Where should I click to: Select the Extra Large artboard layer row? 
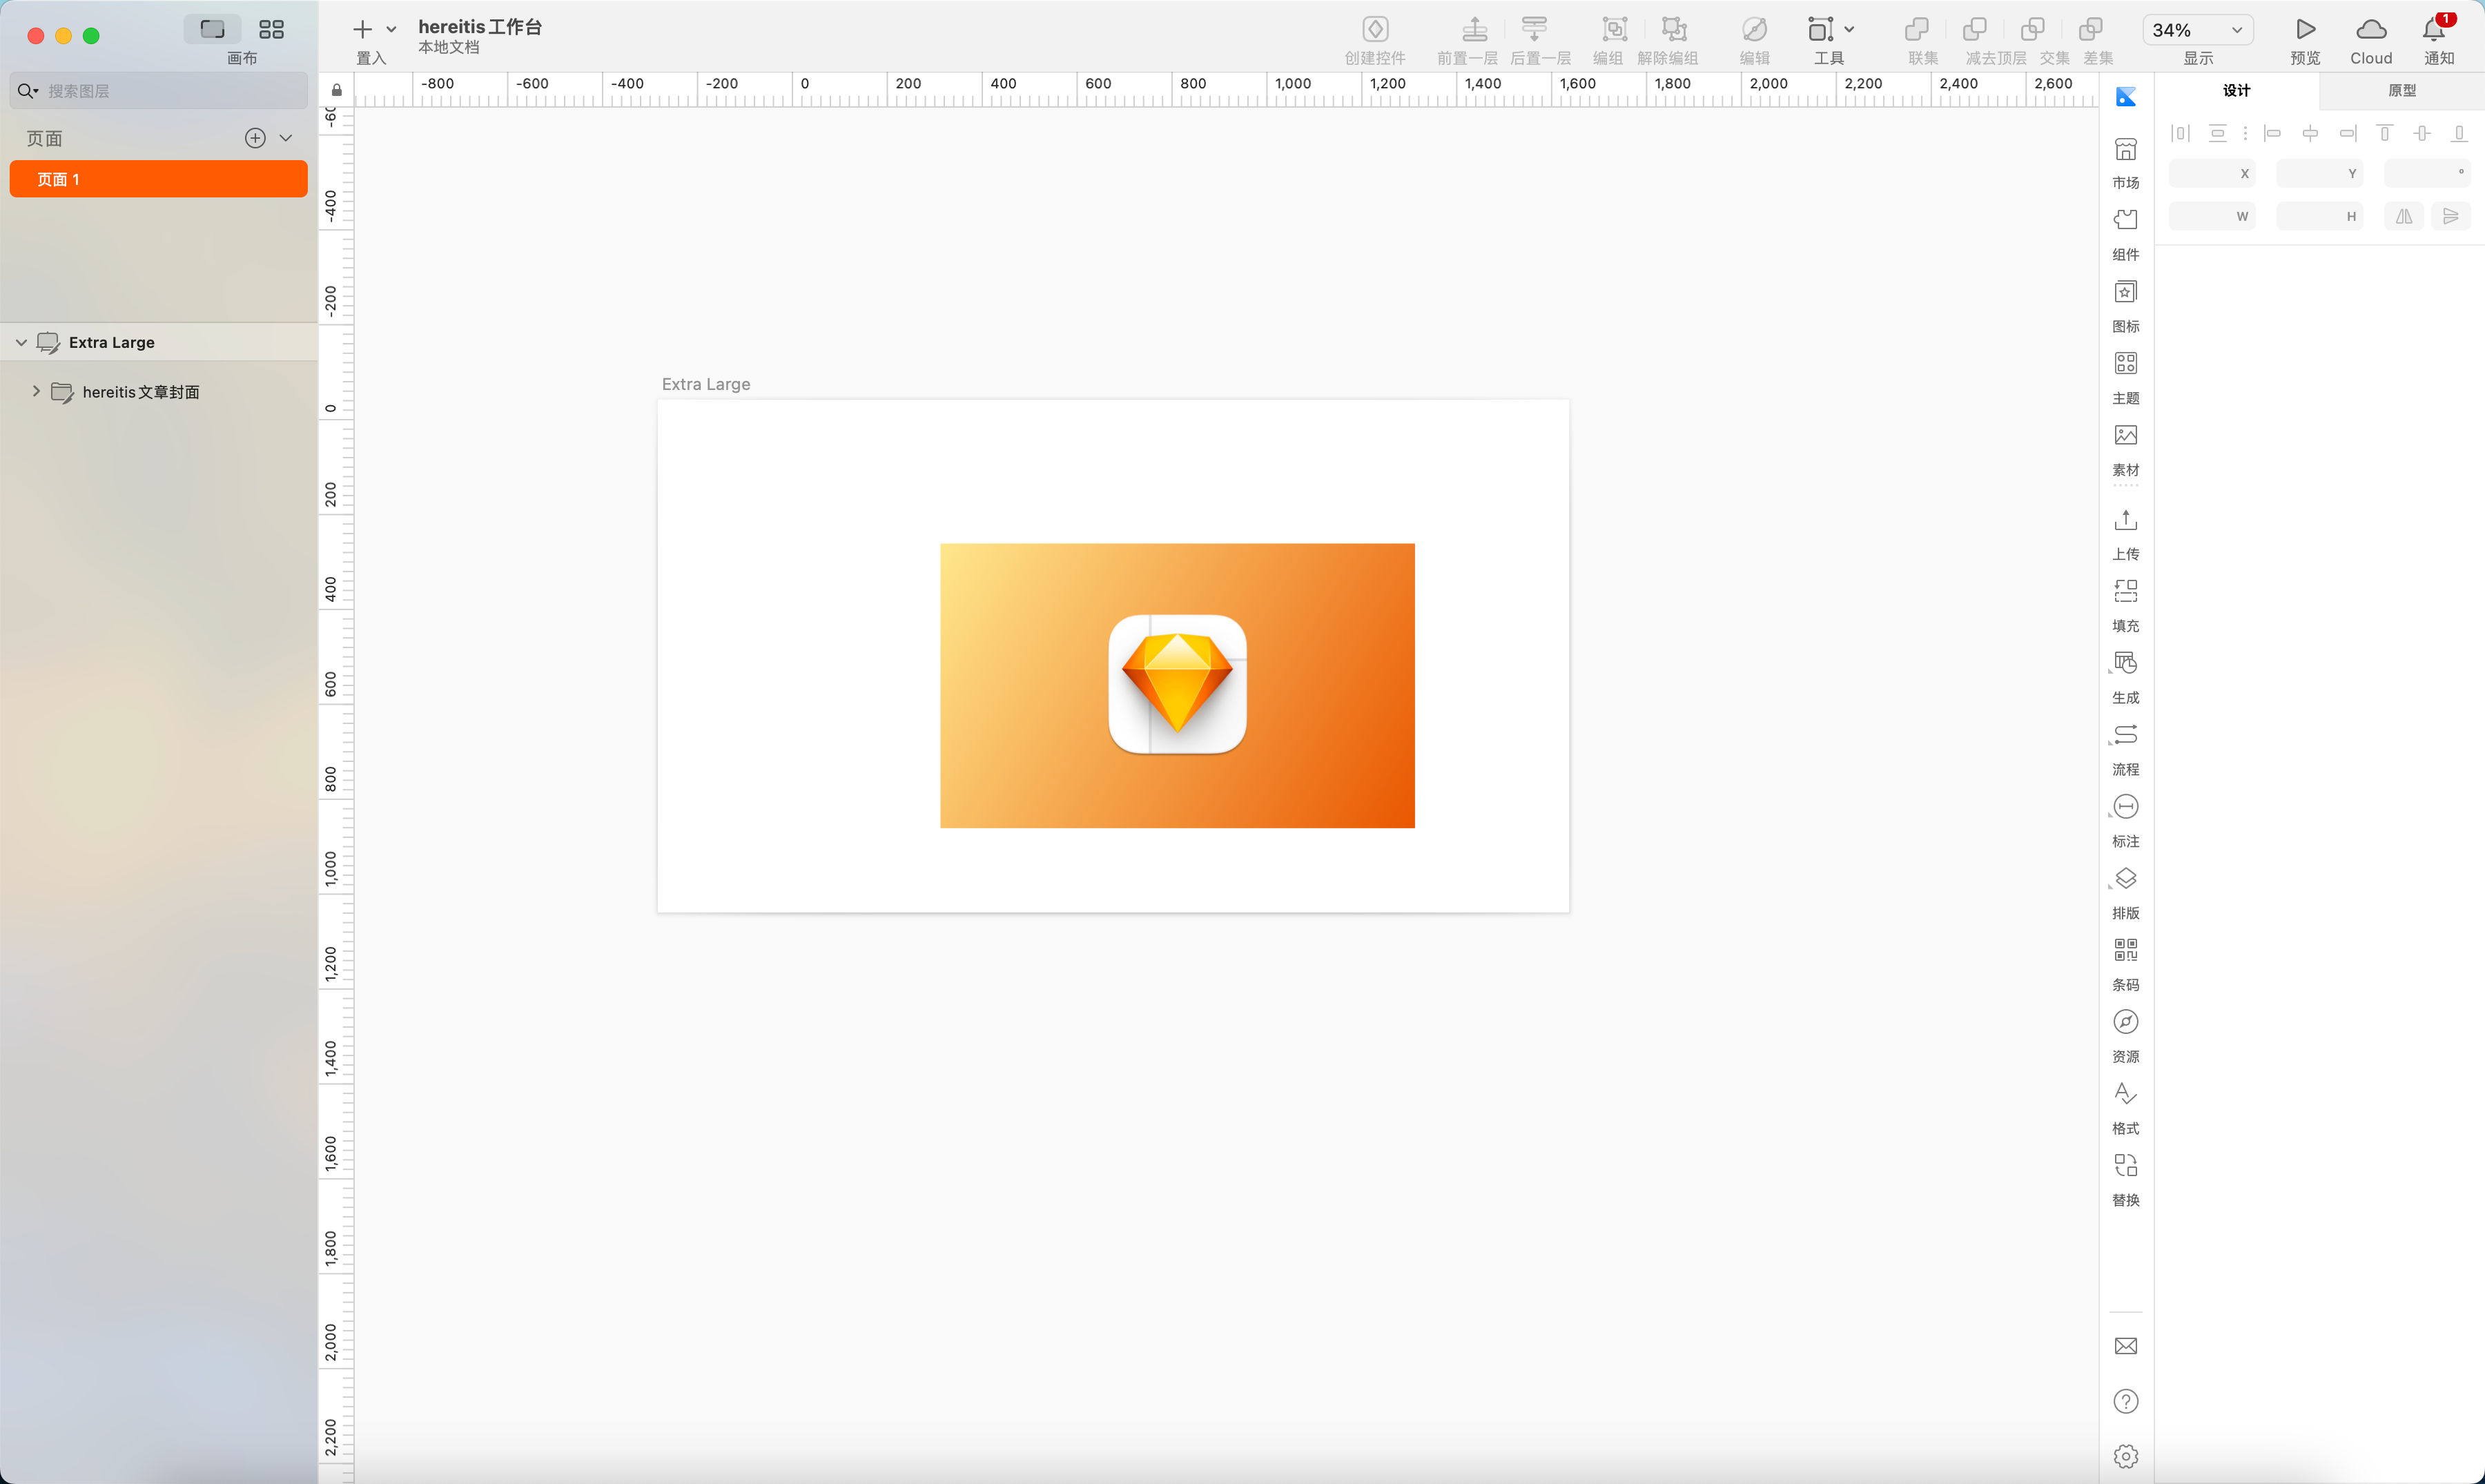(159, 342)
